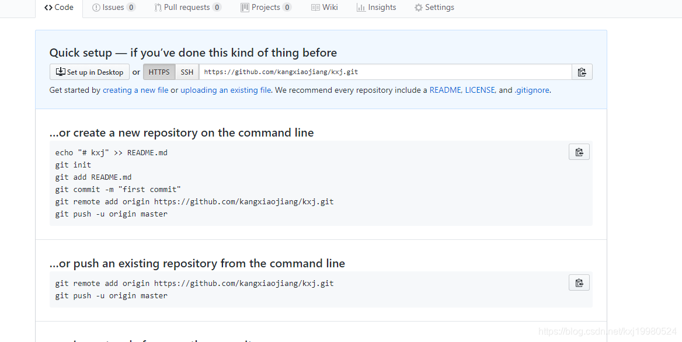Follow the creating a new file link
The height and width of the screenshot is (342, 682).
click(x=135, y=90)
